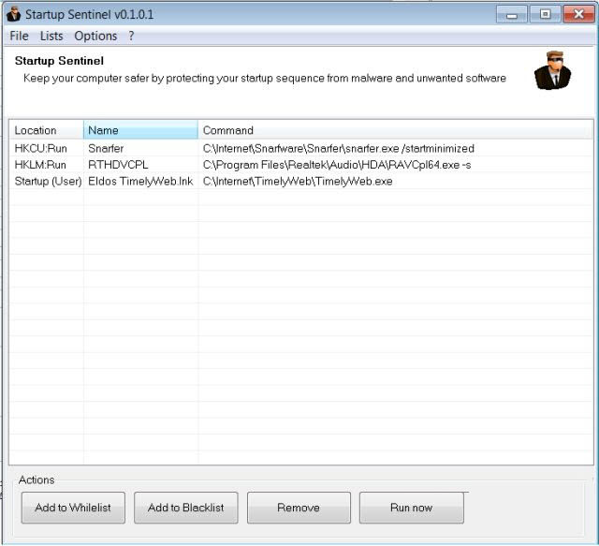This screenshot has width=599, height=546.
Task: Click the Run now button
Action: point(412,508)
